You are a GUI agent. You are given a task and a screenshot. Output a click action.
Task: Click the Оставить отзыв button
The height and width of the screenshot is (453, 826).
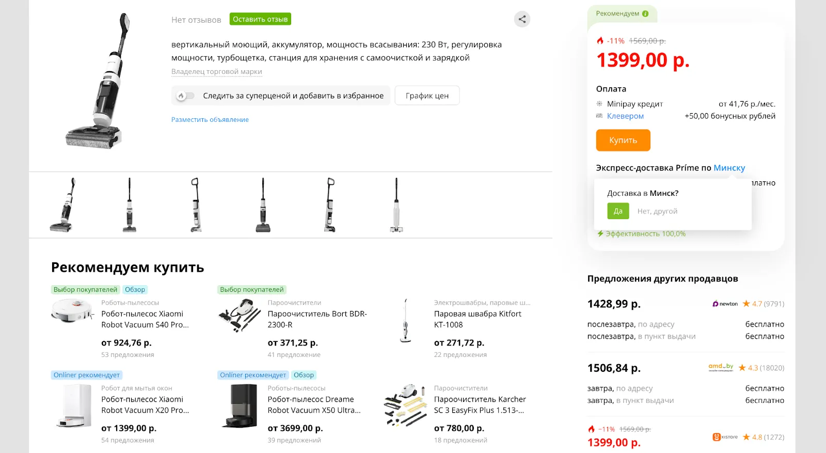pyautogui.click(x=260, y=19)
